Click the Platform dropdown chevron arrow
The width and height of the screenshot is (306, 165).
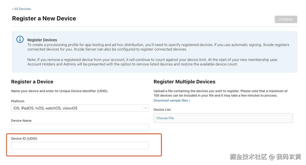[x=145, y=108]
